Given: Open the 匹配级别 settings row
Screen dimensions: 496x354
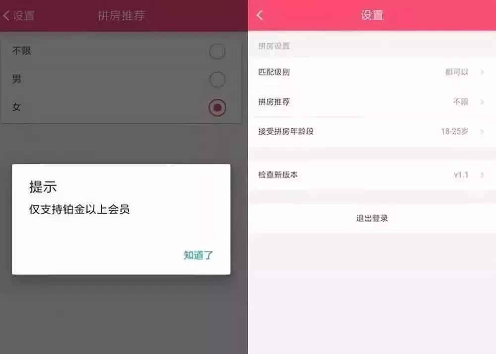Looking at the screenshot, I should click(372, 72).
